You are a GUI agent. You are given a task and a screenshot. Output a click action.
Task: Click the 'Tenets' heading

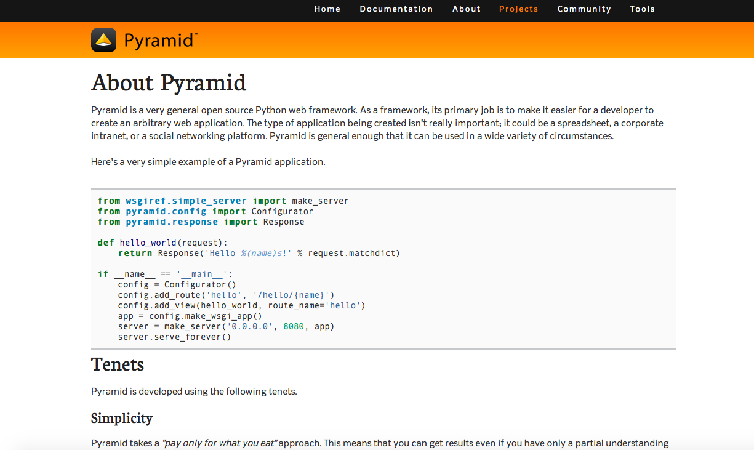coord(118,364)
